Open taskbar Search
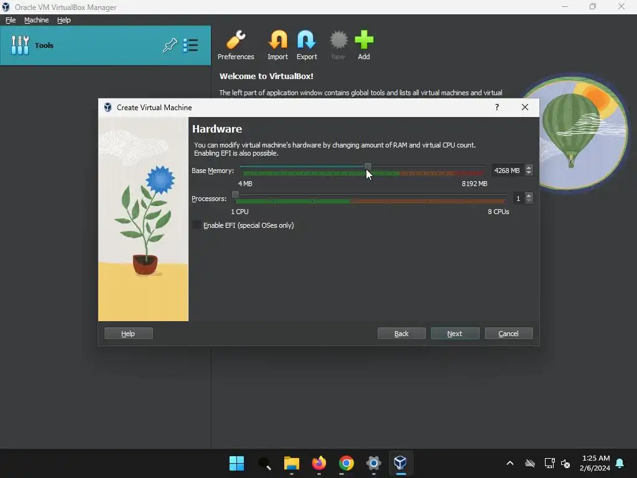The image size is (637, 478). pos(264,463)
